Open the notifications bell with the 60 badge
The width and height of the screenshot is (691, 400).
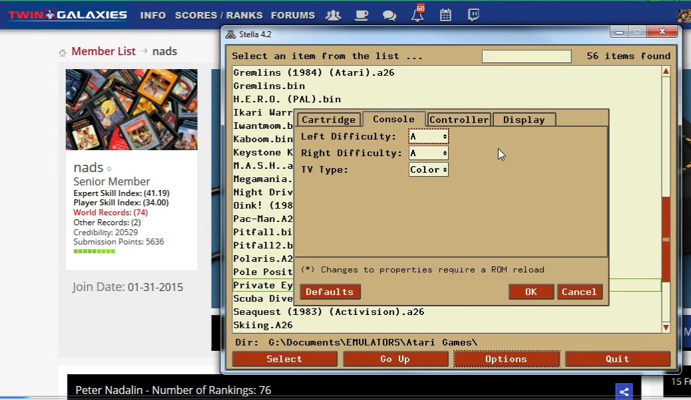point(418,13)
